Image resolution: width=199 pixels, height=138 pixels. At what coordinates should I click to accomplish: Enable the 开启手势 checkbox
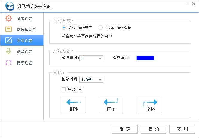[63, 89]
